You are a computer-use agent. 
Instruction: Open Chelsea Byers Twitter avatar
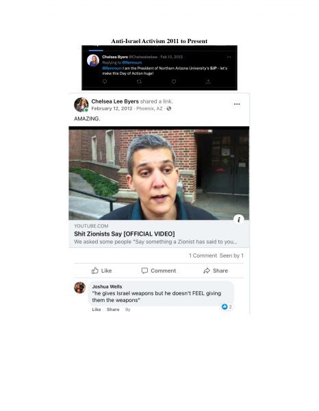pos(93,60)
